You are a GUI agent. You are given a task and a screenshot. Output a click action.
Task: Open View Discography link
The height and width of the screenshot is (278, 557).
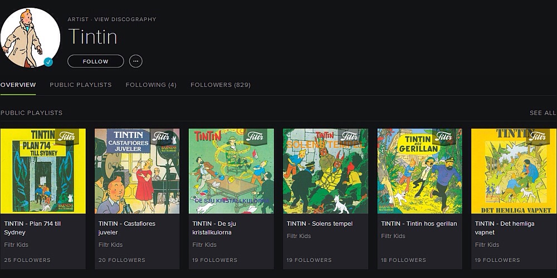(x=125, y=19)
